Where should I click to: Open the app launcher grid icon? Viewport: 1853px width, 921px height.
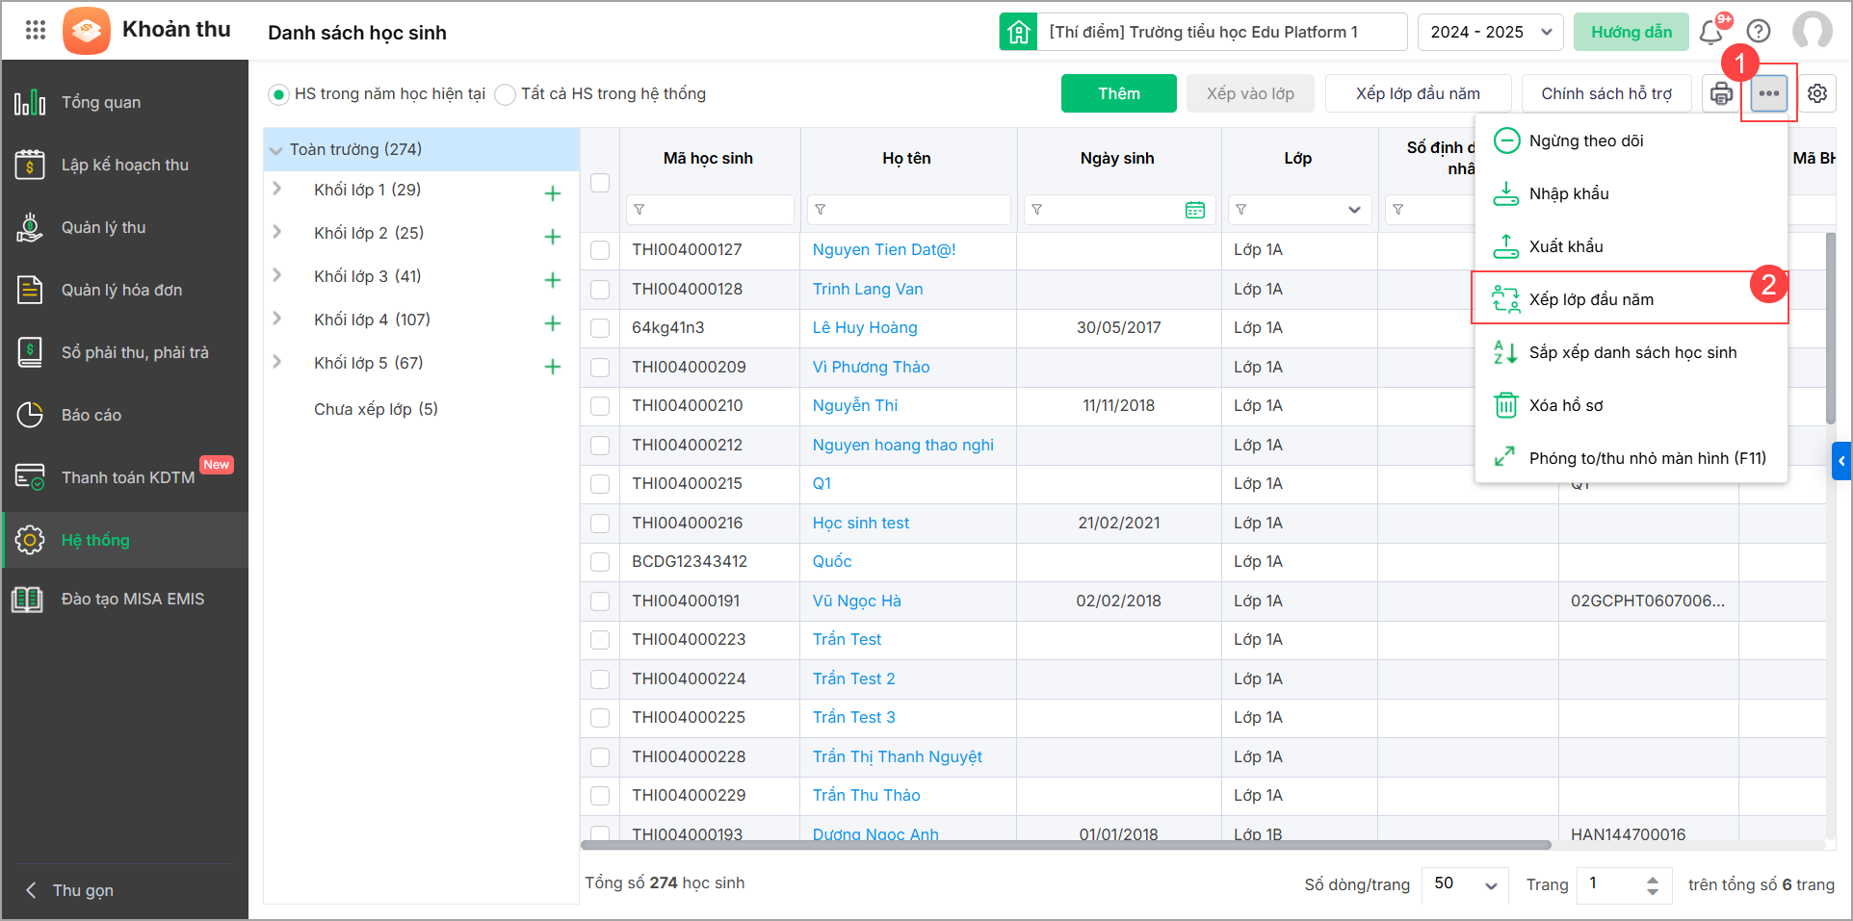point(36,31)
